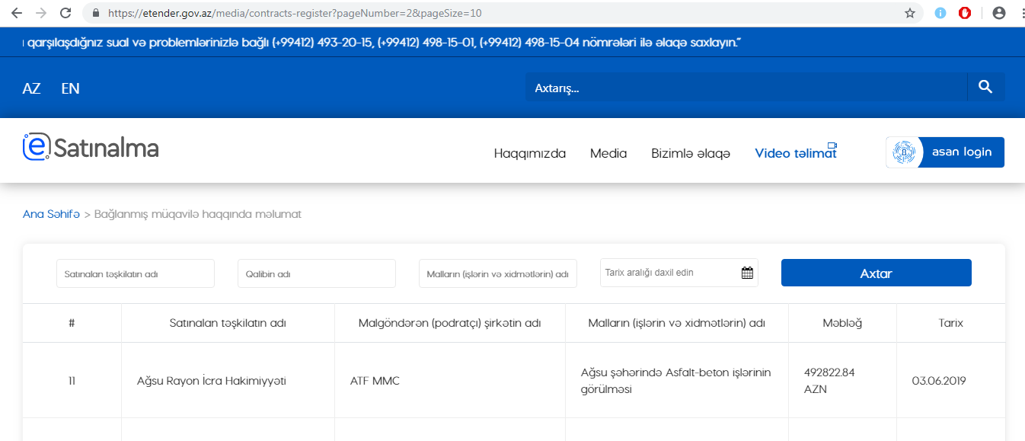Focus the Satınalan təşkilatın adı filter field
This screenshot has height=441, width=1025.
click(136, 273)
